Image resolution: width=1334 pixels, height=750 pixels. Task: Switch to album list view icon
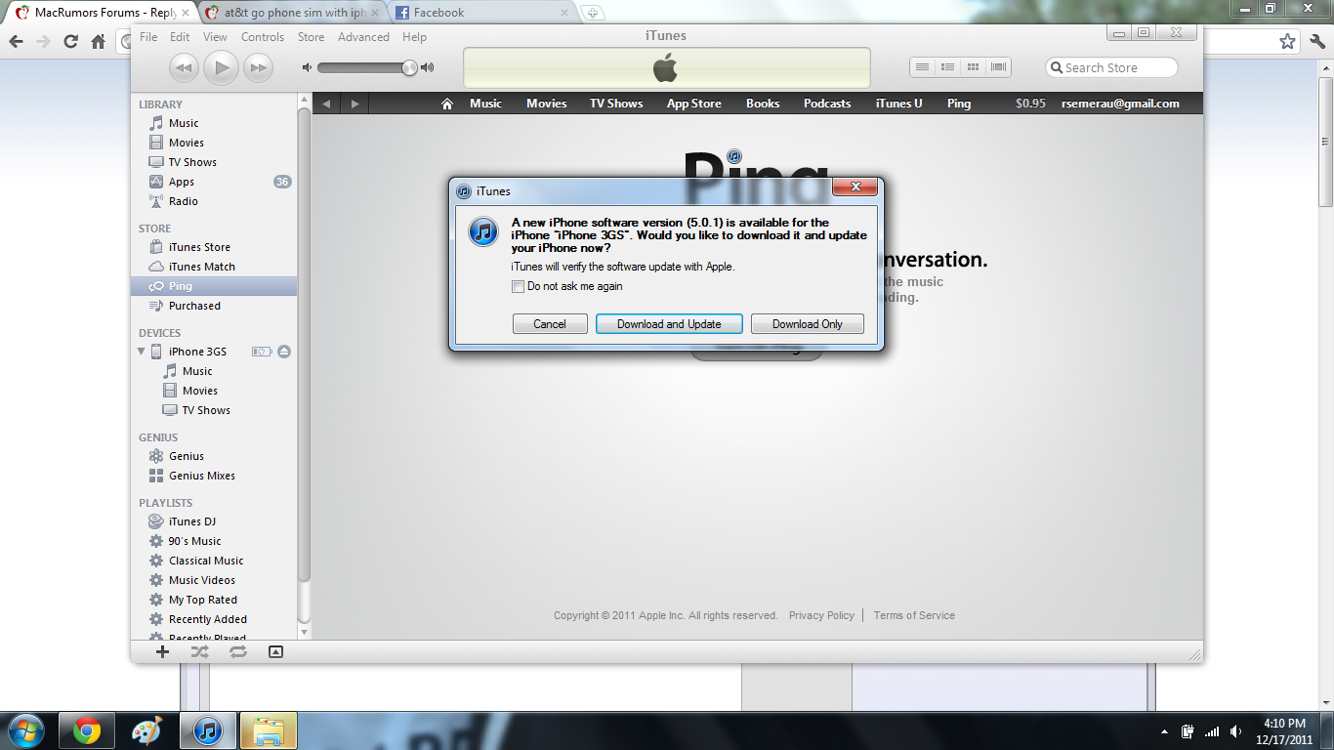pos(947,67)
